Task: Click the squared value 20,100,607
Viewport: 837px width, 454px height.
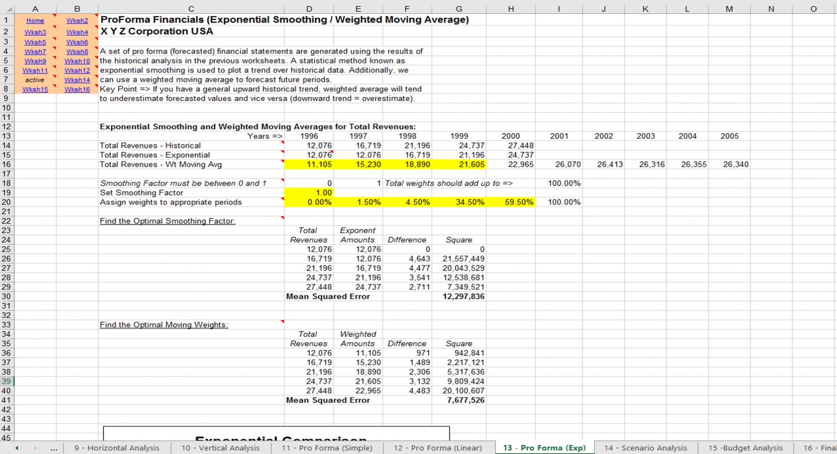Action: click(459, 391)
